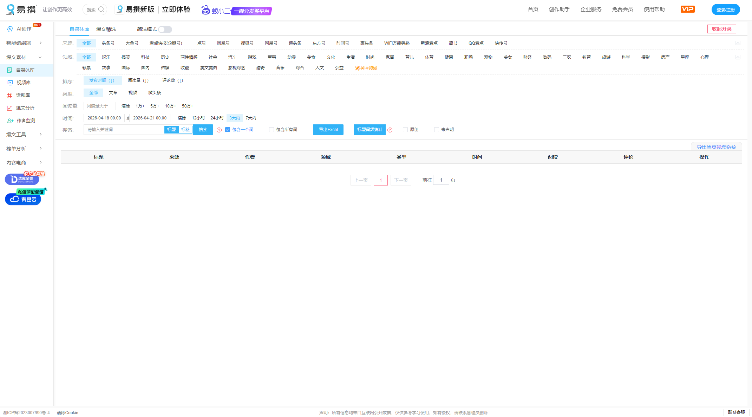
Task: Expand the 爆文工具 sidebar section
Action: click(16, 134)
